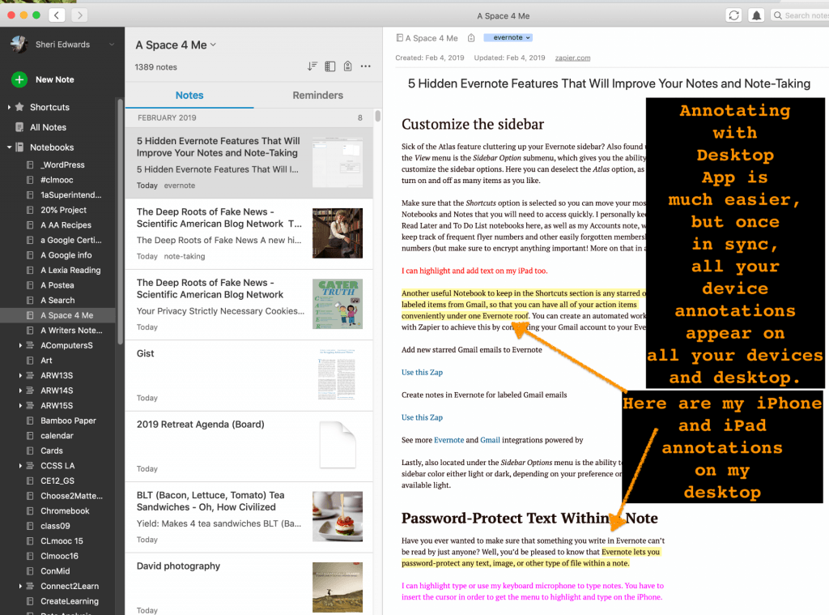Click the FEBRUARY 2019 group header
Viewport: 829px width, 615px height.
(x=249, y=117)
